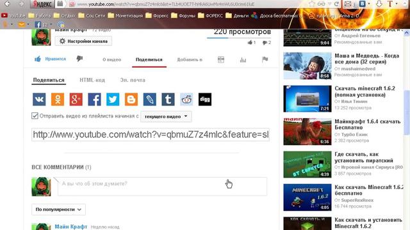Open Маша и Медведь video title

coord(367,59)
